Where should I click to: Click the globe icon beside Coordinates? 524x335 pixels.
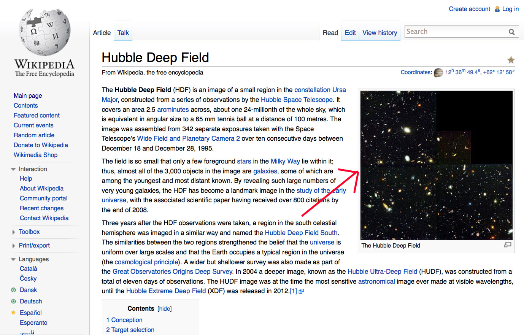point(438,72)
